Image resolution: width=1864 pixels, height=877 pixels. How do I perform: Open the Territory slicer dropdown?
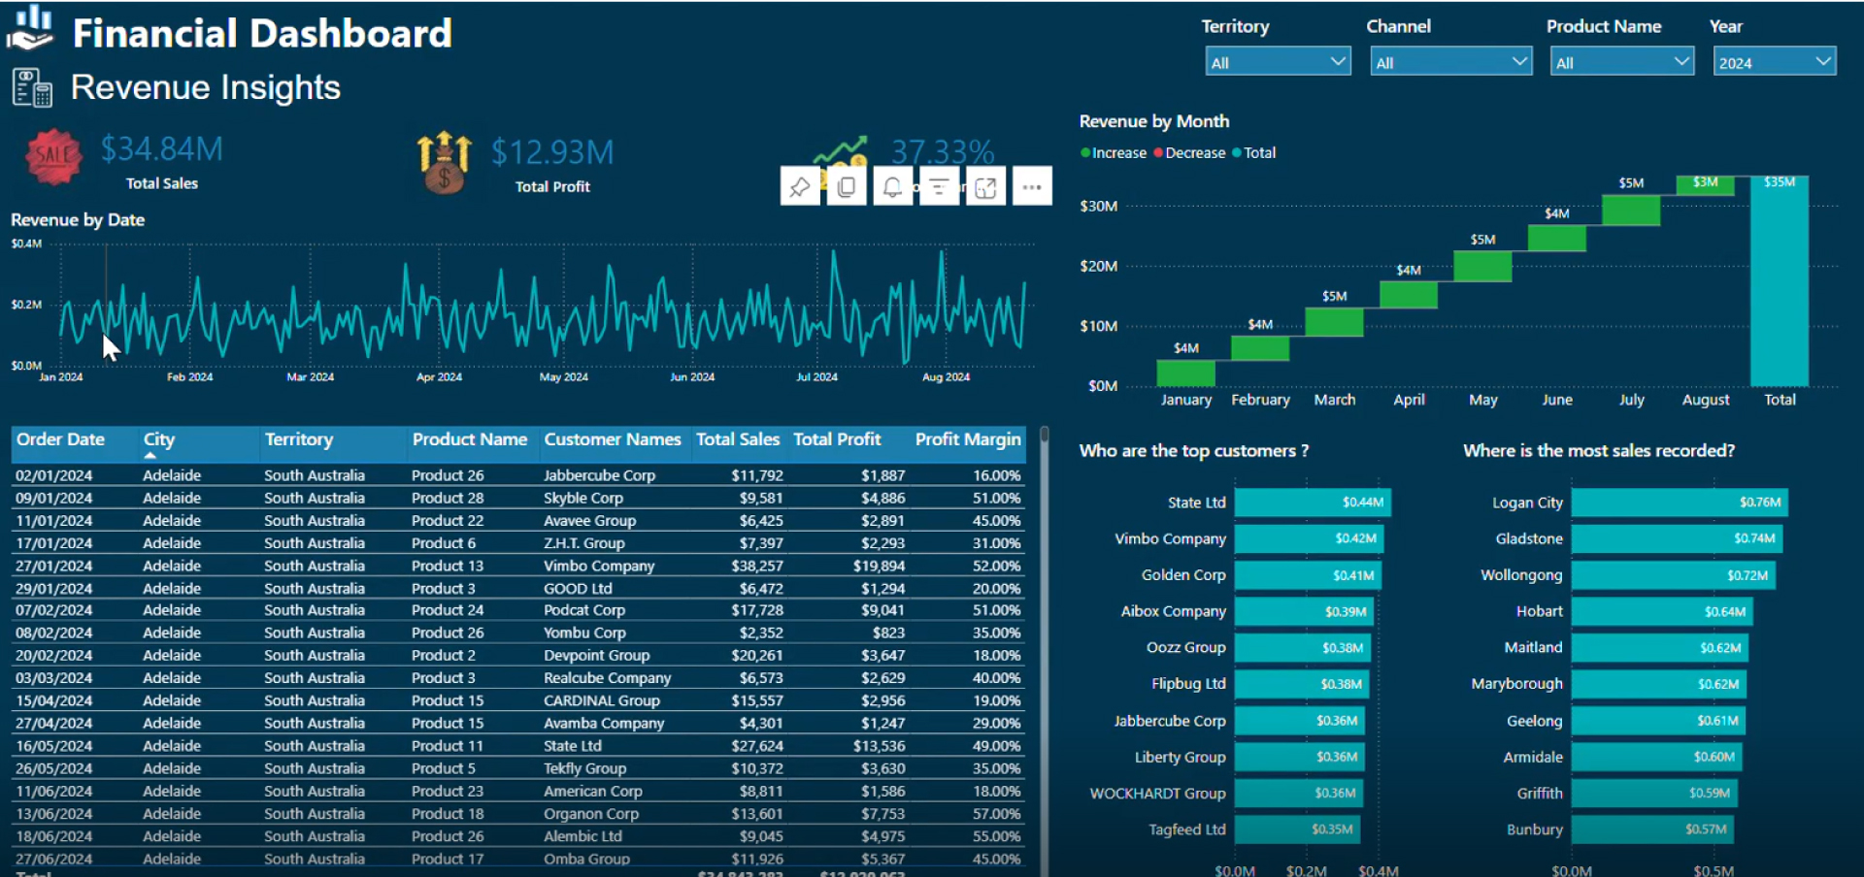1337,60
